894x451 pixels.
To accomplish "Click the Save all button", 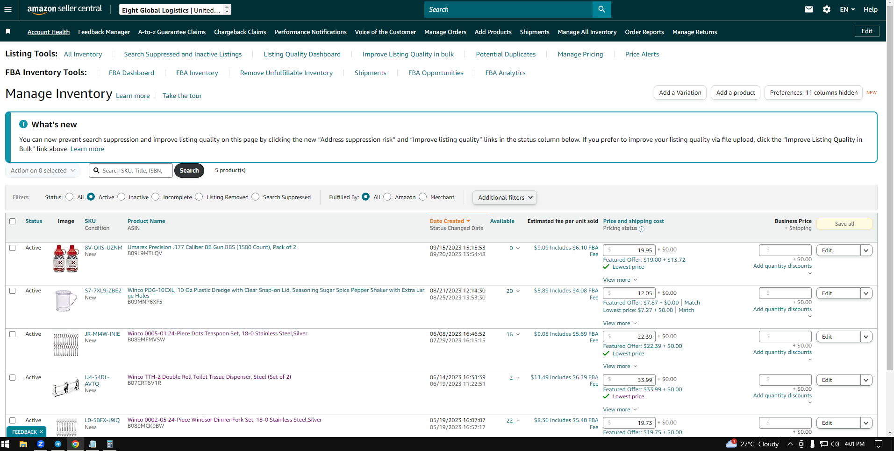I will pyautogui.click(x=844, y=224).
